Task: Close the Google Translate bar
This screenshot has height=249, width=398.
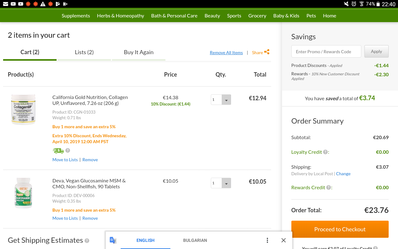Action: click(283, 240)
